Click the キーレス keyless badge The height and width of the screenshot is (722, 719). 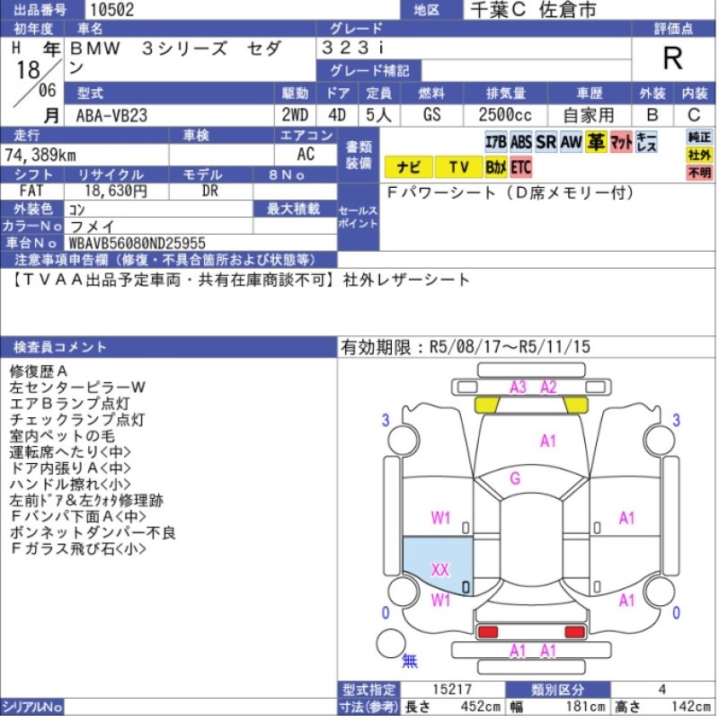coord(646,142)
